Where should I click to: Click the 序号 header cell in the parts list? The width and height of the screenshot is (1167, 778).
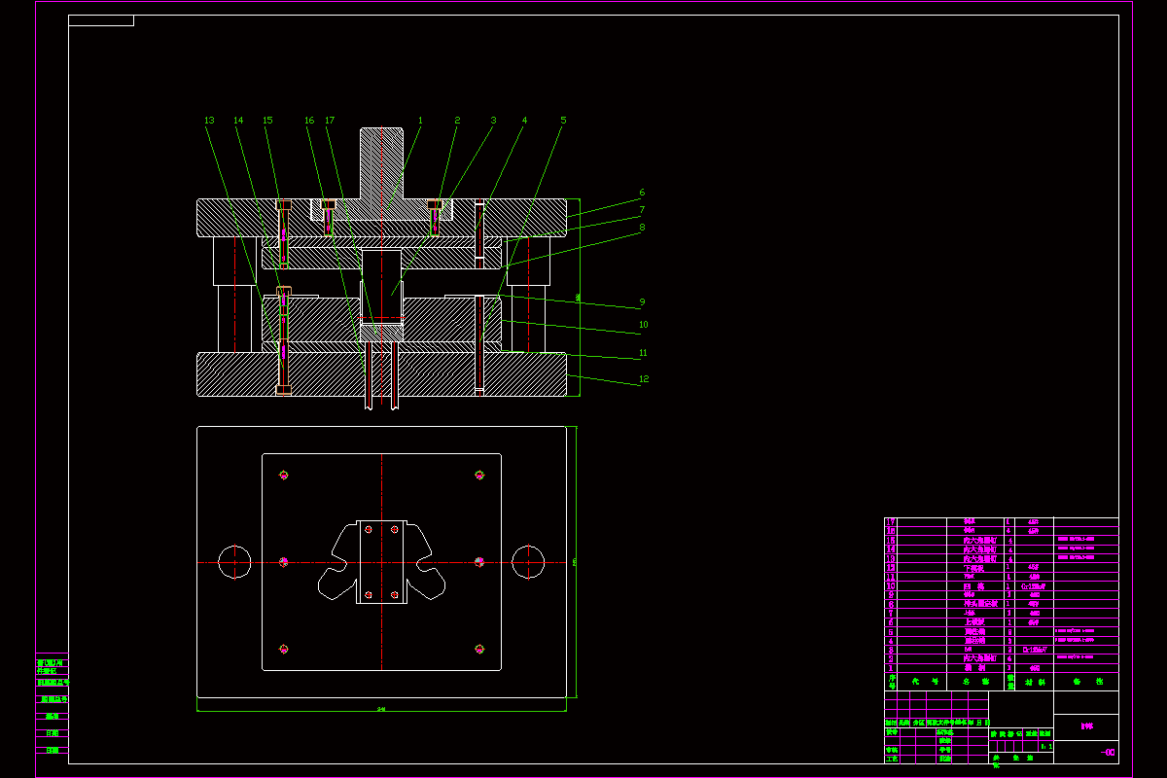tap(891, 682)
